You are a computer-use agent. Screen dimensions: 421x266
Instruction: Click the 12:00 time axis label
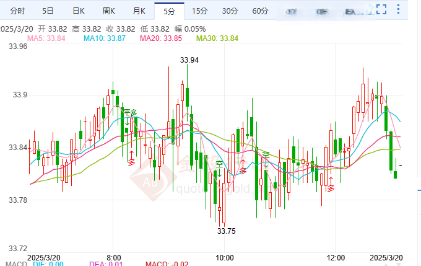[336, 258]
